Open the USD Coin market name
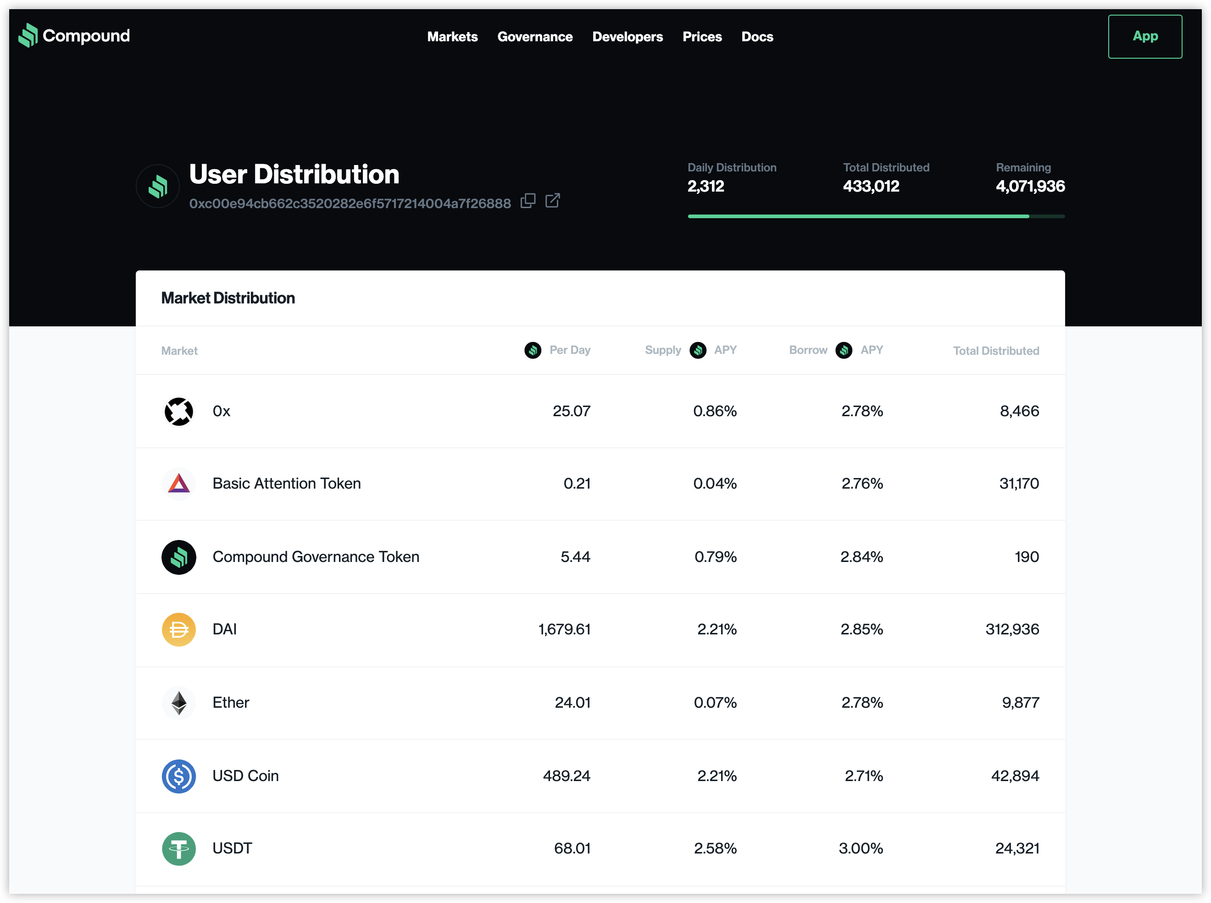Screen dimensions: 1211x903 pos(245,776)
